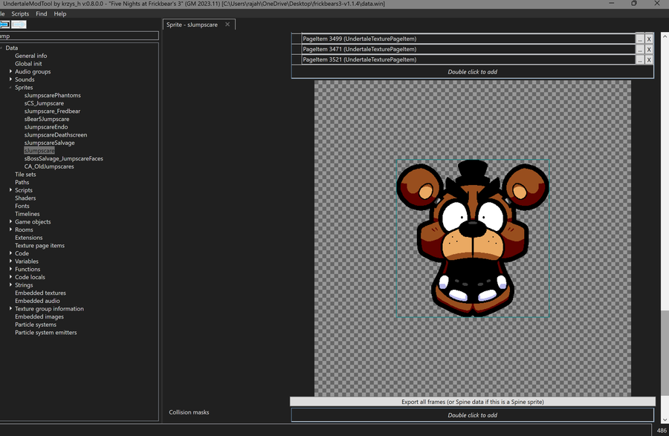669x436 pixels.
Task: Click scrollbar up arrow in sprite editor
Action: 665,36
